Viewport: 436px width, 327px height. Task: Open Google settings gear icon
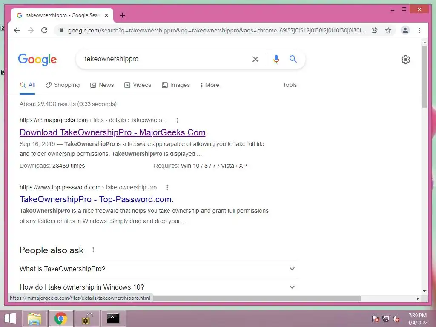405,60
